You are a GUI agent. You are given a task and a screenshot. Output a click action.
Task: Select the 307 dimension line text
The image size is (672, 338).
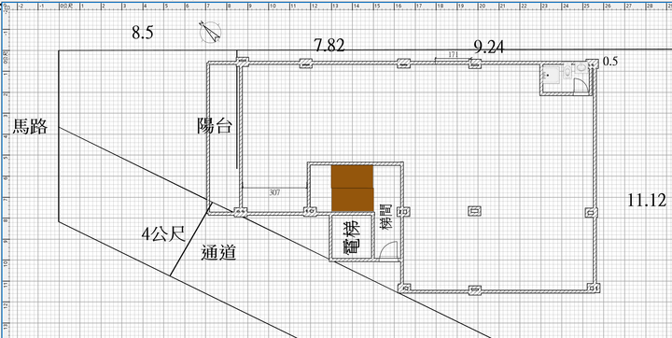(x=274, y=193)
